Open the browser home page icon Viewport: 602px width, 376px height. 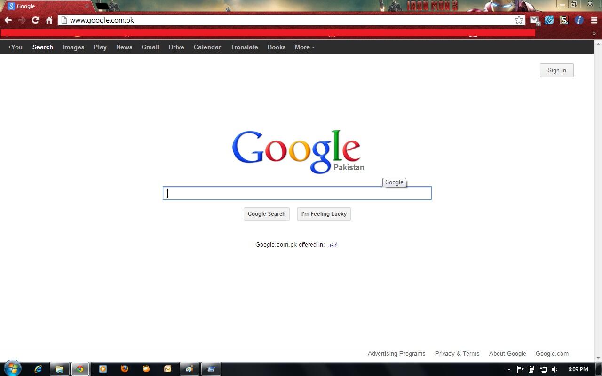tap(49, 20)
